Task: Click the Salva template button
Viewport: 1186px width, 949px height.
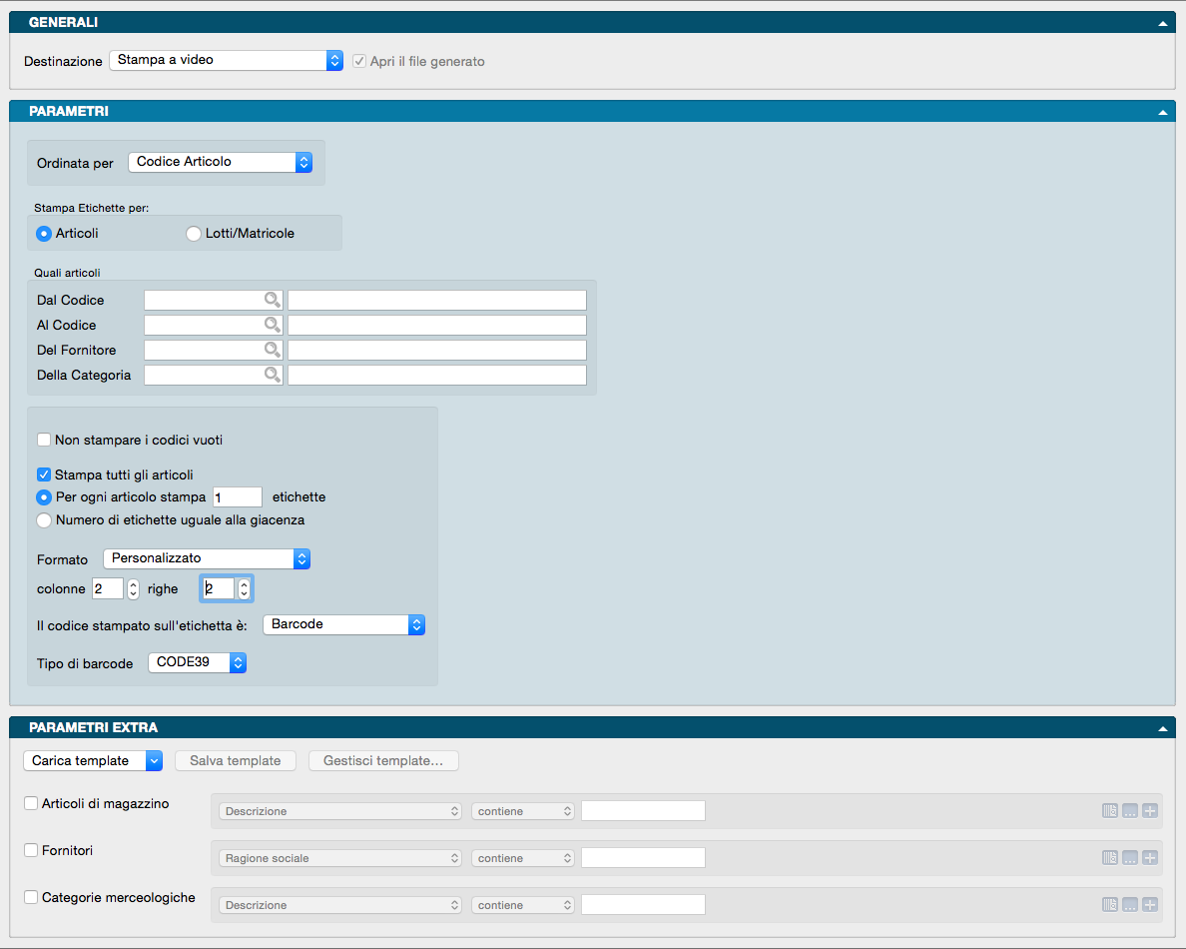Action: point(236,761)
